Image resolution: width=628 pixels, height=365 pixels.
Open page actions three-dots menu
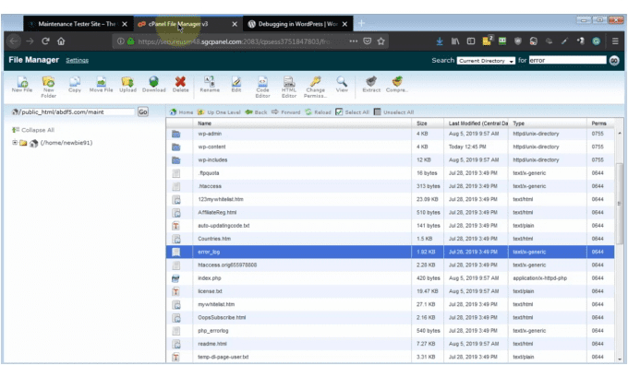(353, 41)
